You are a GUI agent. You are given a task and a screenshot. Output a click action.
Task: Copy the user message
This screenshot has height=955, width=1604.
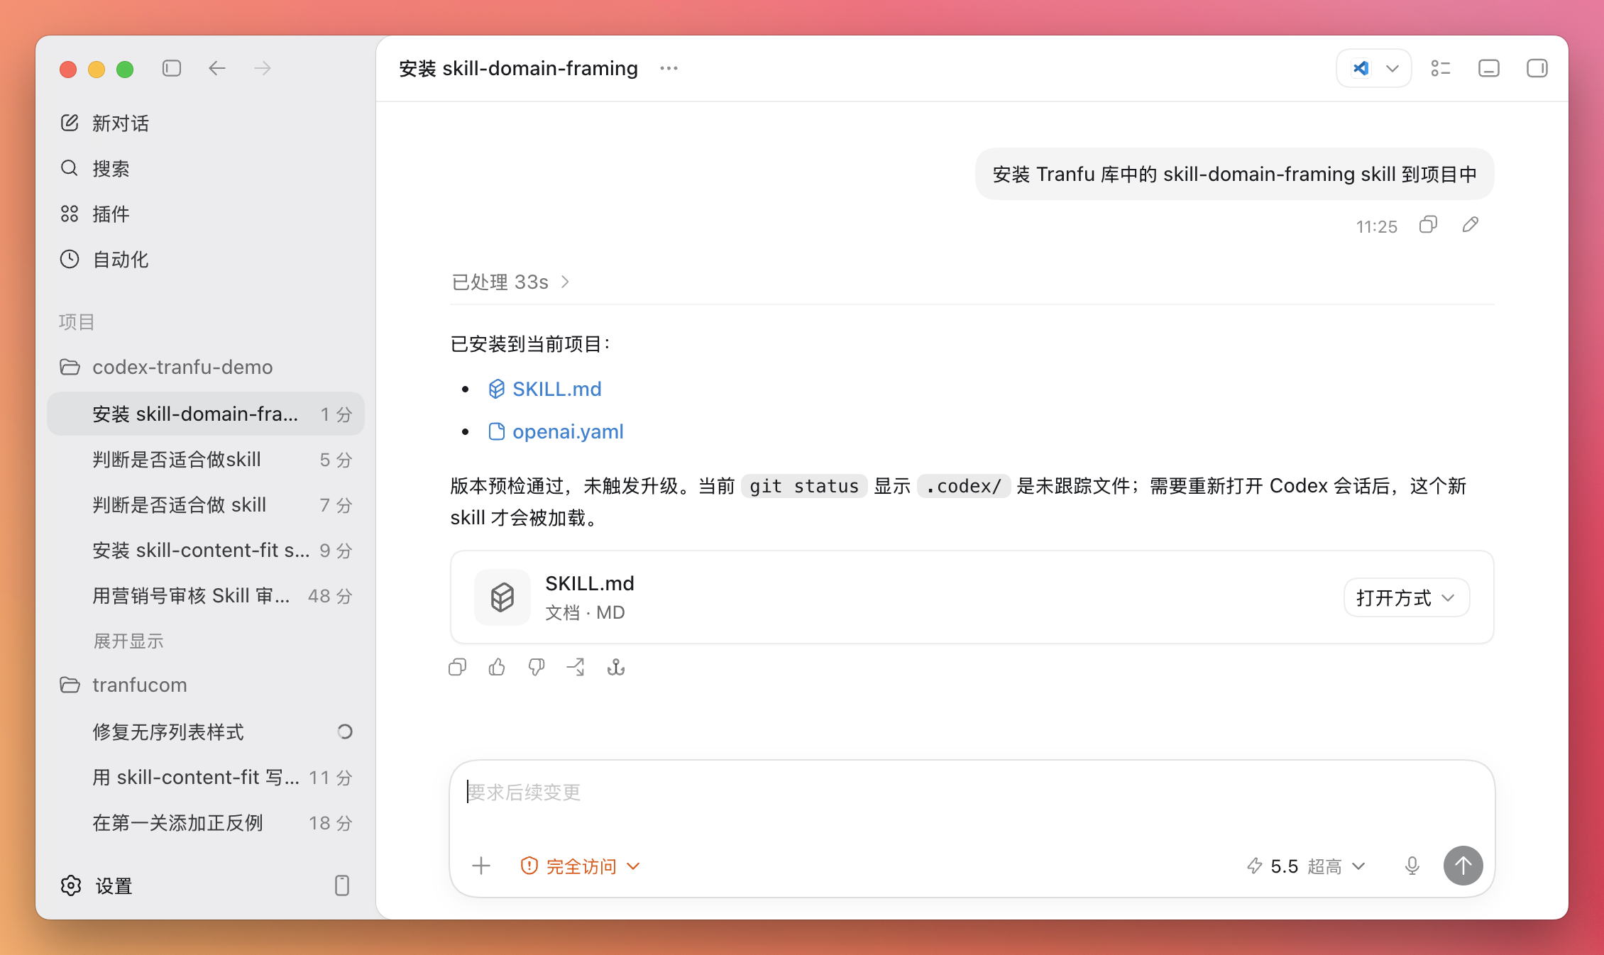click(1428, 225)
